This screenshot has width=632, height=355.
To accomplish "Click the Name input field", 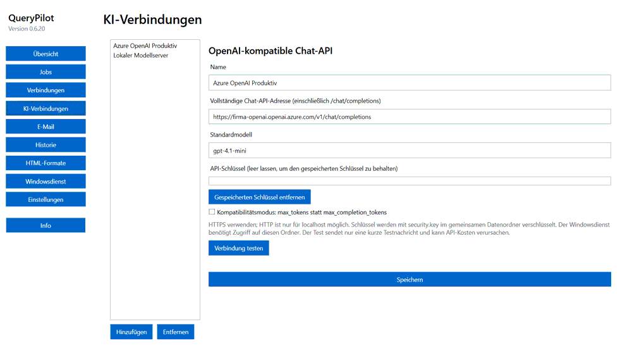I will 410,83.
